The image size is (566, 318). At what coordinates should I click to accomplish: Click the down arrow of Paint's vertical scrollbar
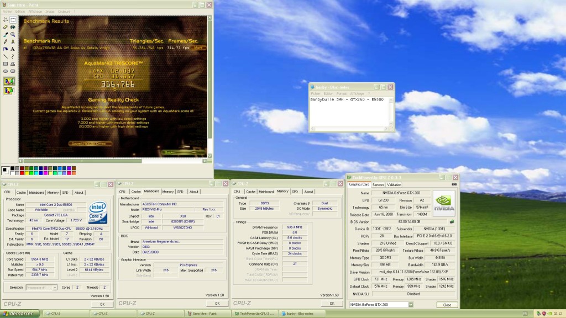[209, 156]
